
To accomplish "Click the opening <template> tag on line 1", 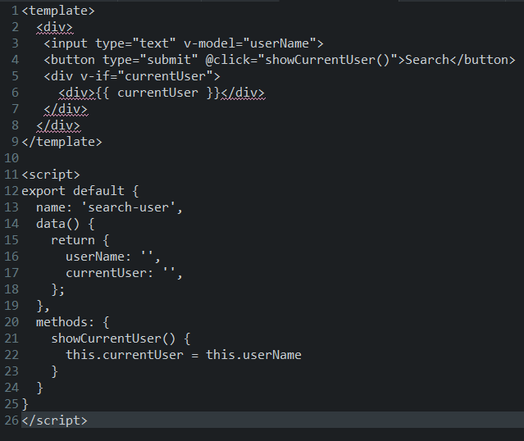I will (x=58, y=11).
